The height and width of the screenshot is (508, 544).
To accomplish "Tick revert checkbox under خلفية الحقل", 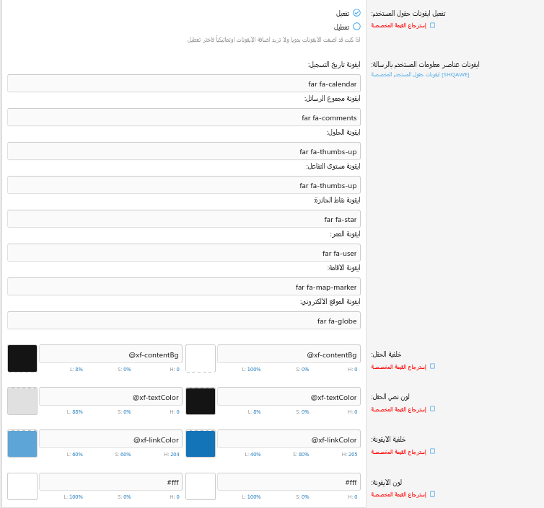I will pyautogui.click(x=432, y=366).
